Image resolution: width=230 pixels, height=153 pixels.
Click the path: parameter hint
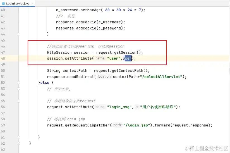click(x=117, y=125)
